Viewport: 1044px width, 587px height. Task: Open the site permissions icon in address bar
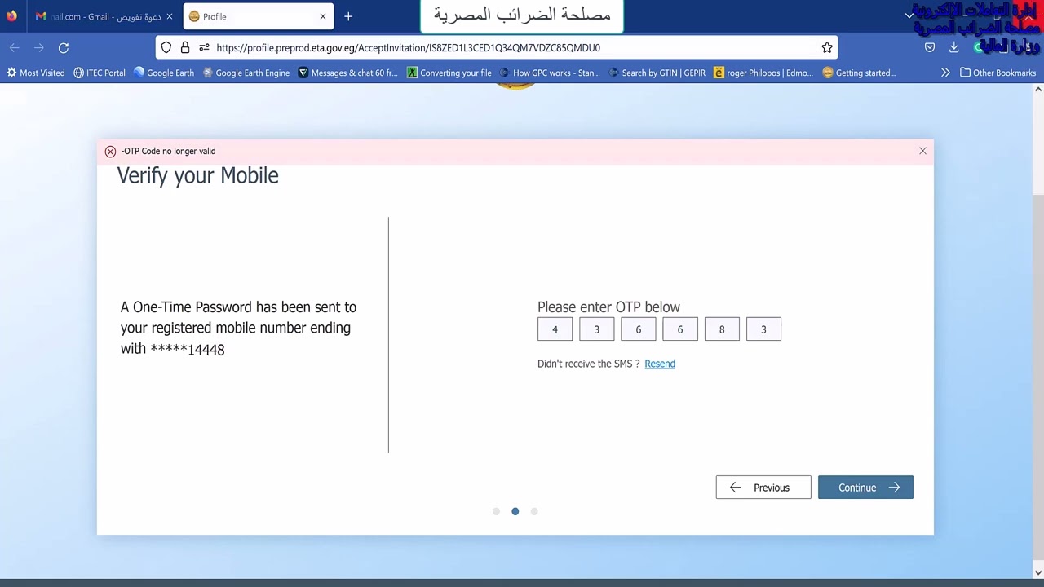pyautogui.click(x=204, y=47)
